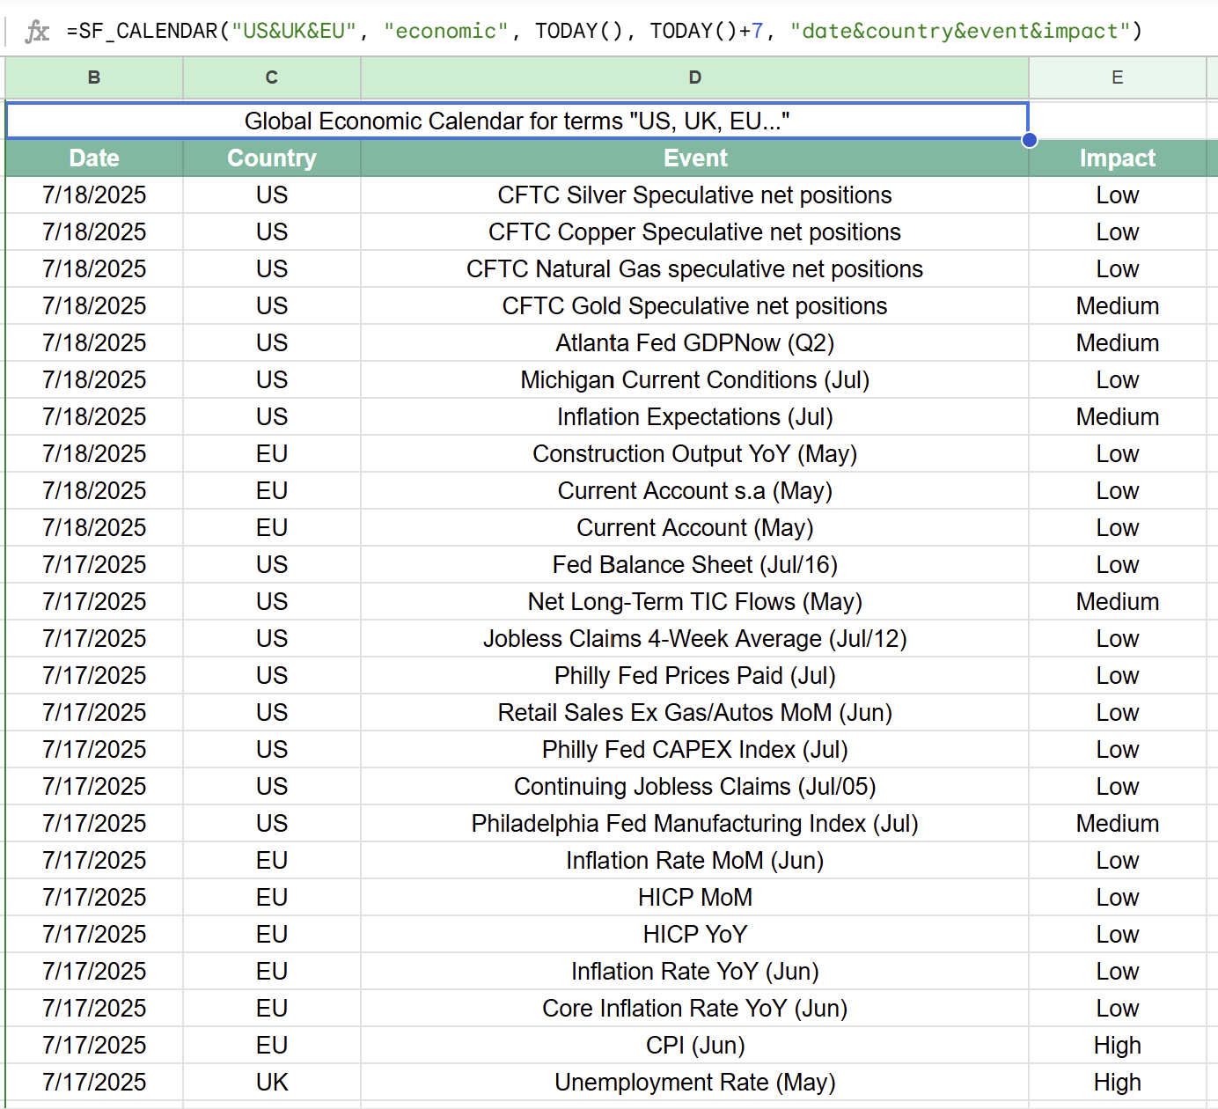
Task: Click the blue selection fill handle
Action: 1029,140
